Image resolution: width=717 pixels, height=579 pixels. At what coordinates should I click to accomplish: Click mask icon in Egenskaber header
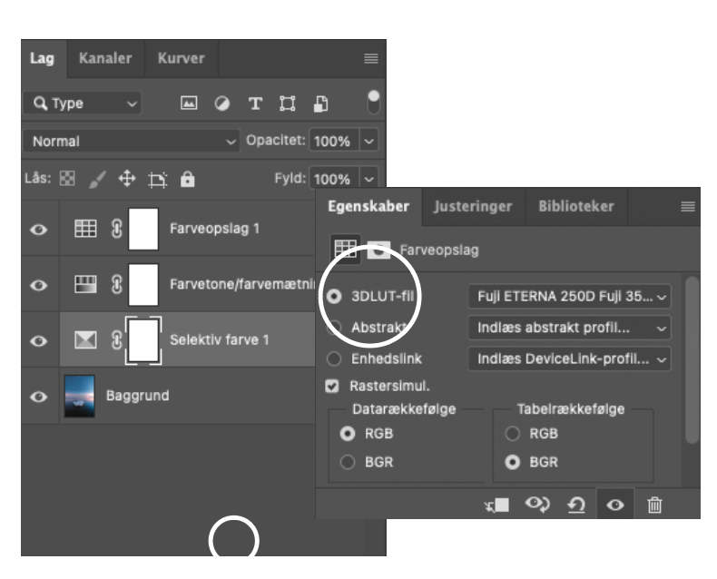pyautogui.click(x=379, y=250)
